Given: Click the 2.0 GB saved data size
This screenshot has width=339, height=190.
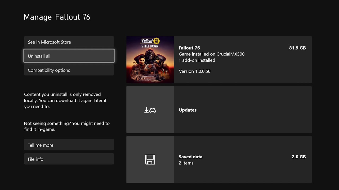Looking at the screenshot, I should pyautogui.click(x=299, y=157).
